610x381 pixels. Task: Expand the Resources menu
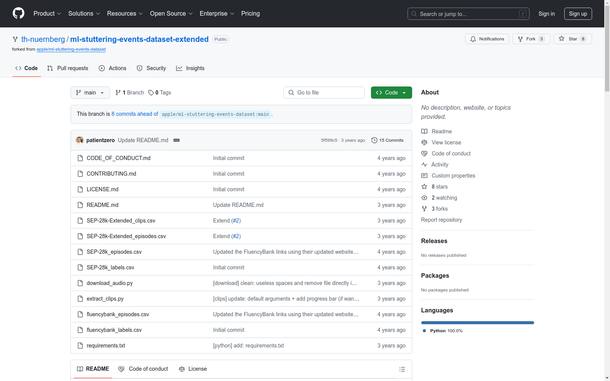(125, 13)
